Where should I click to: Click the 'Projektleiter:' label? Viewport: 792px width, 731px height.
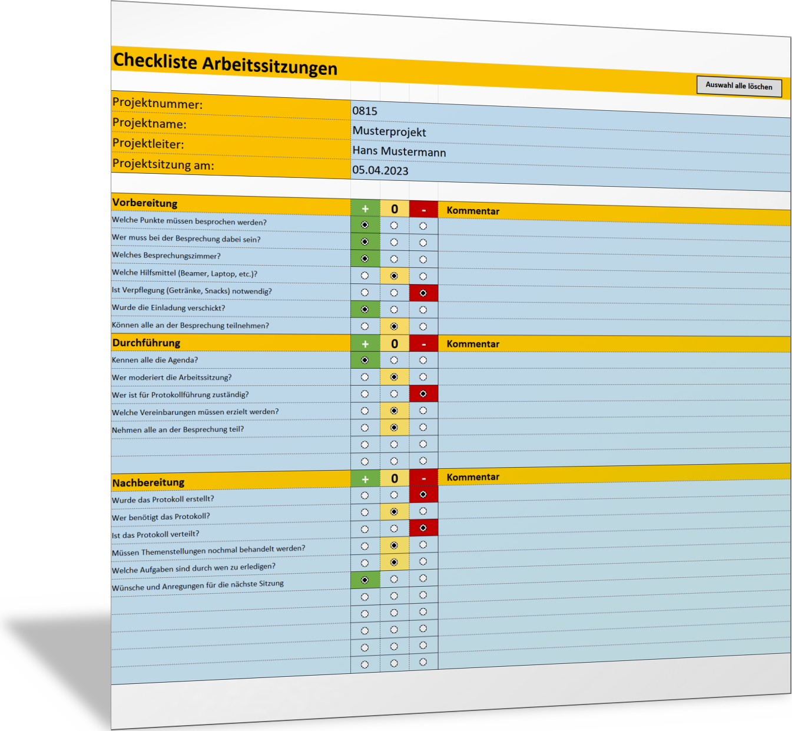(148, 144)
